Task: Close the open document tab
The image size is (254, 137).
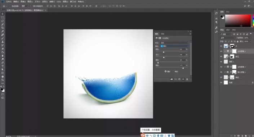Action: tap(45, 10)
